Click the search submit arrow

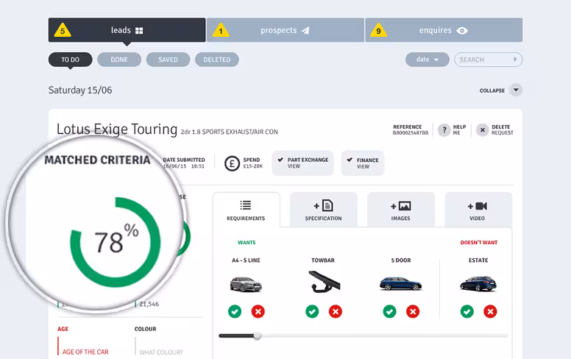[515, 60]
